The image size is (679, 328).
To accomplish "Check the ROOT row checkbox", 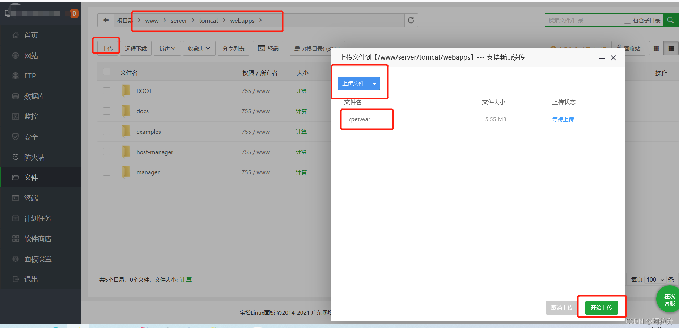I will point(107,91).
